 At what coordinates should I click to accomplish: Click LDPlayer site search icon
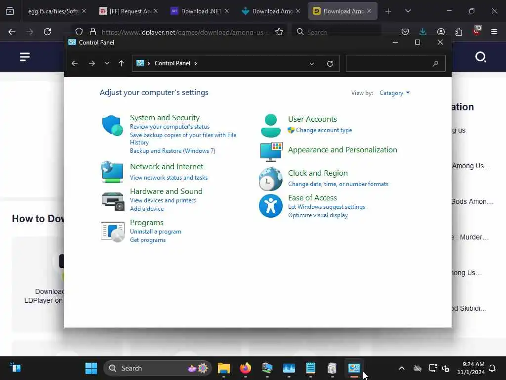480,57
